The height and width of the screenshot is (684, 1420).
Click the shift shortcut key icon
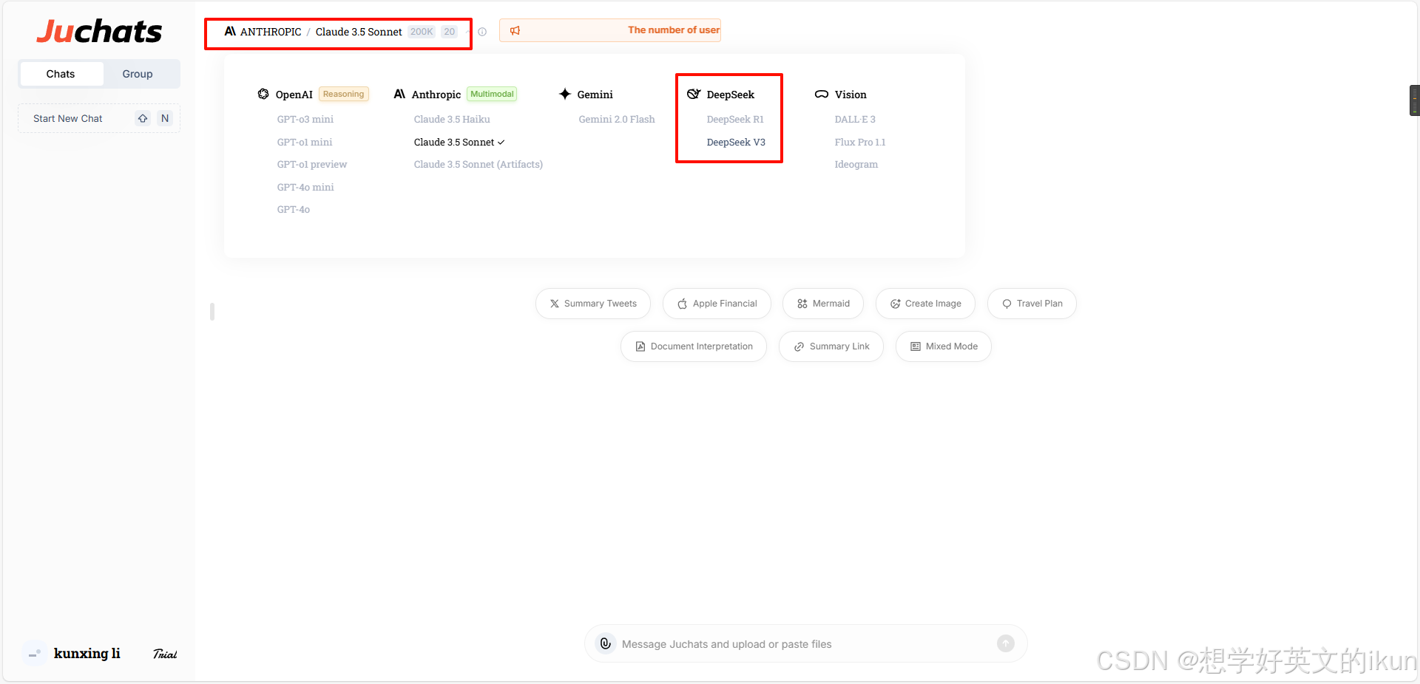143,118
